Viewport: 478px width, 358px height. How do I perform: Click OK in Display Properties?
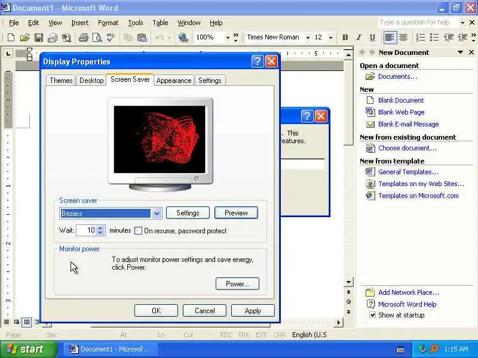[156, 310]
